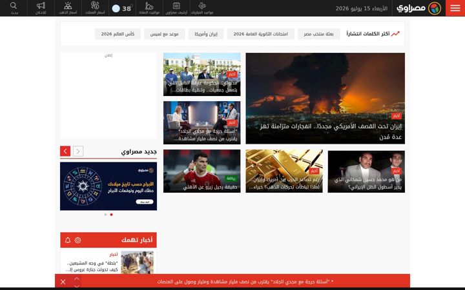Go to the Masrawy logo homepage

tap(418, 8)
